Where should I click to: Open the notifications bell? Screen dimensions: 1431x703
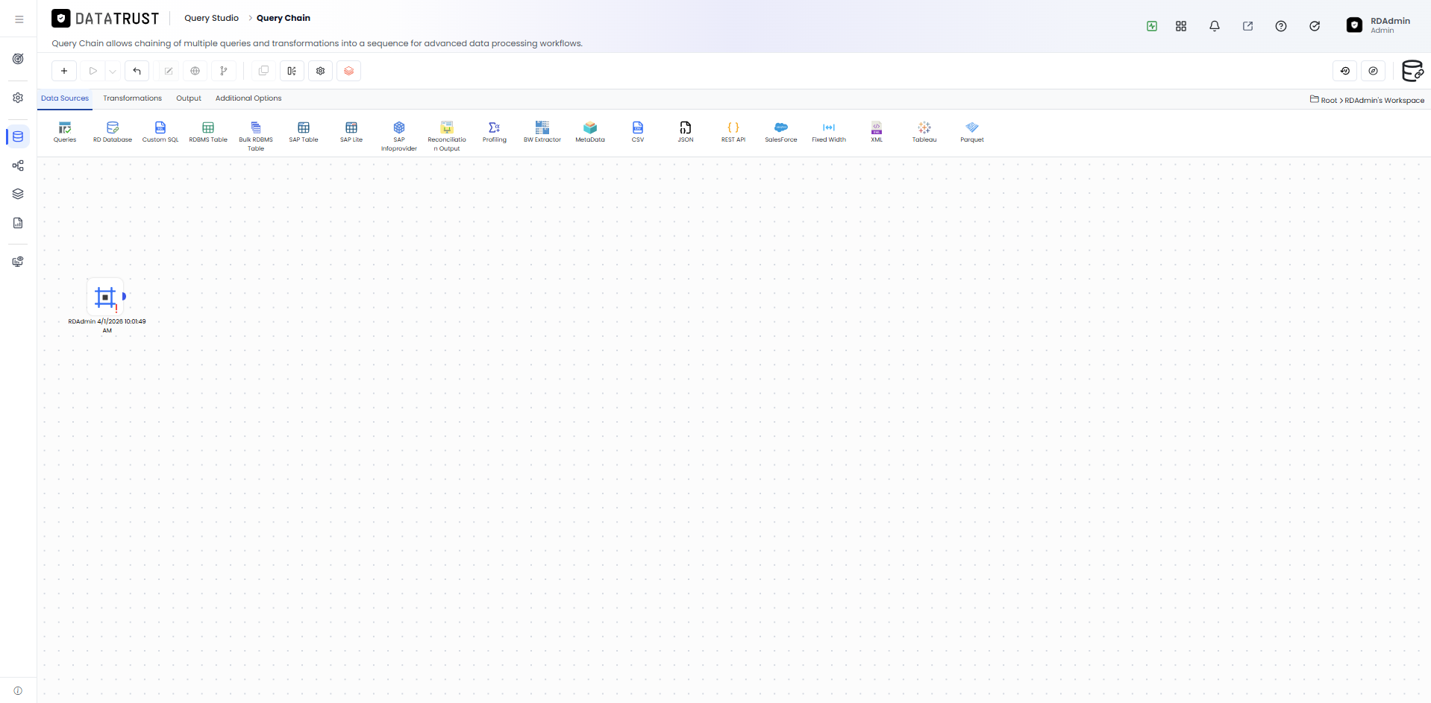point(1215,26)
